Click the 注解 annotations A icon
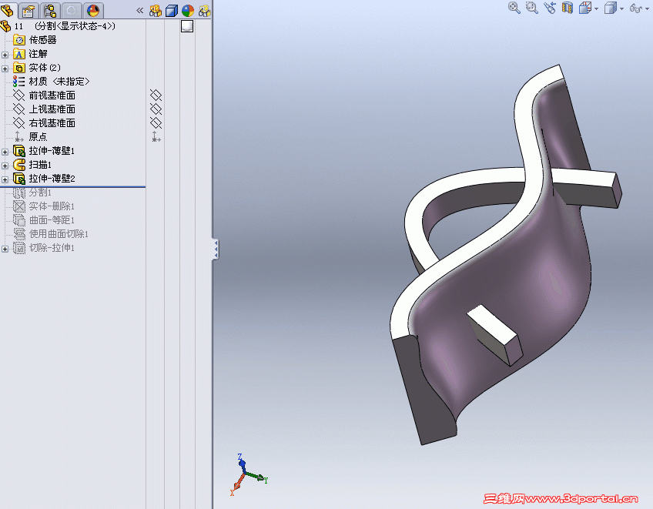 coord(18,54)
